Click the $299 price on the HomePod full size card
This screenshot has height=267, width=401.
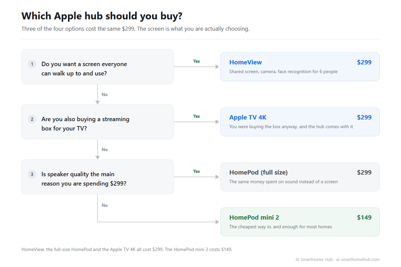coord(364,173)
